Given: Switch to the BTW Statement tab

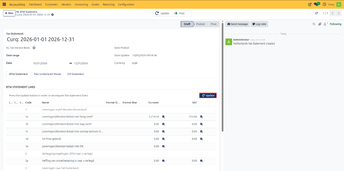Looking at the screenshot, I should [x=18, y=74].
